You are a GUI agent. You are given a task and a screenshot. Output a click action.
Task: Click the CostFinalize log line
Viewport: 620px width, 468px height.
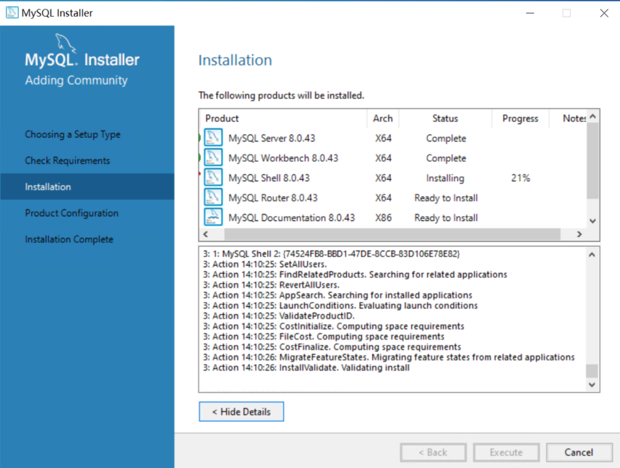332,347
